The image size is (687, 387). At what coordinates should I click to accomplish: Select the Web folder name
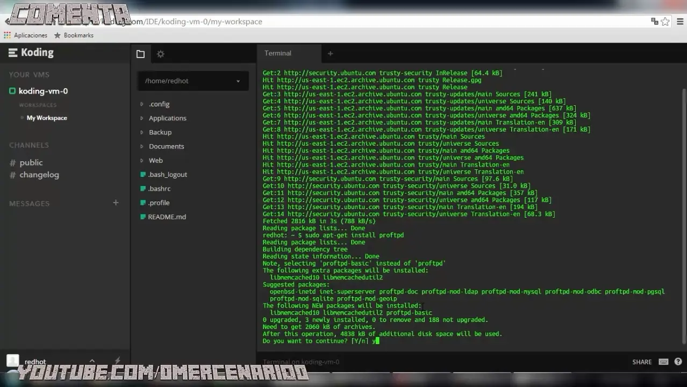(x=156, y=160)
